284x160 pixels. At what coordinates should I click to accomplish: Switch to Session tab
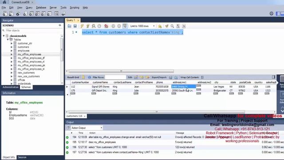(22, 157)
